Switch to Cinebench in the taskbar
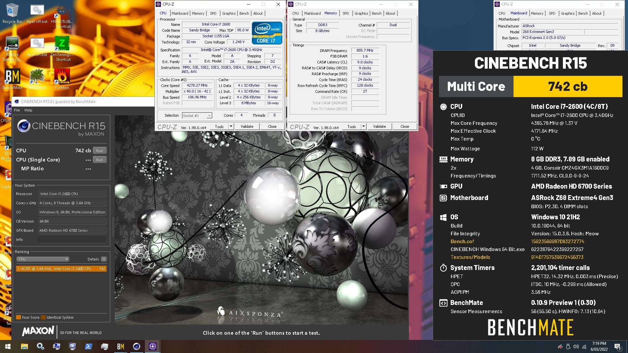628x353 pixels. tap(136, 346)
